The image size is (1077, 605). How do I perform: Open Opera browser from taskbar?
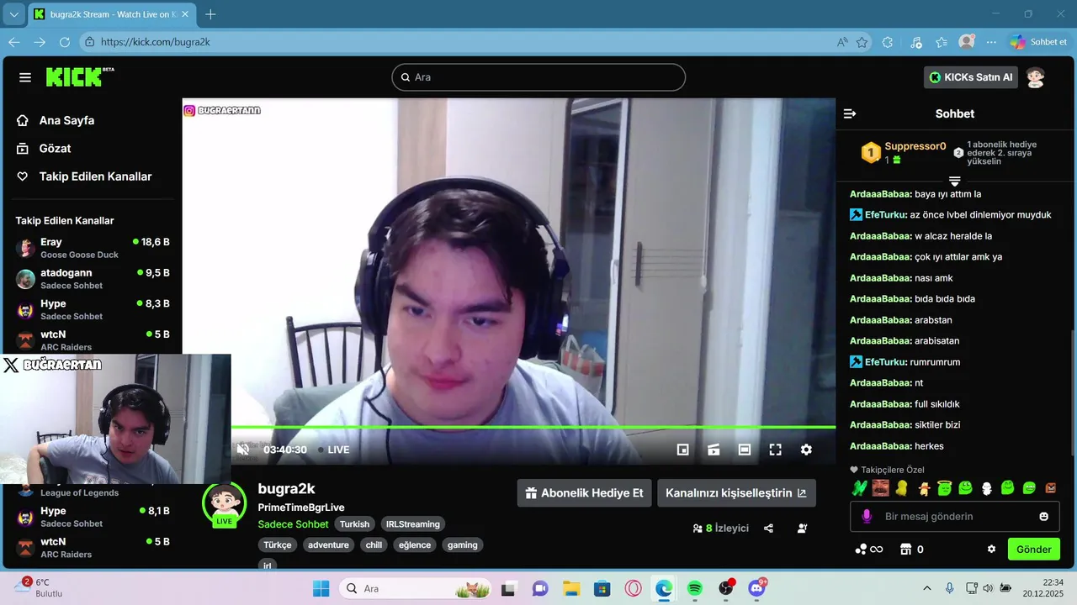pyautogui.click(x=633, y=588)
